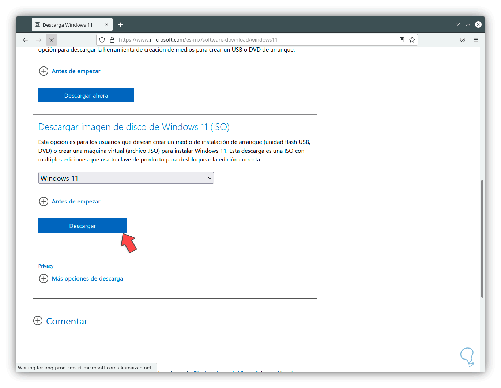Open the Windows 11 edition dropdown
Screen dimensions: 501x388
coord(126,178)
